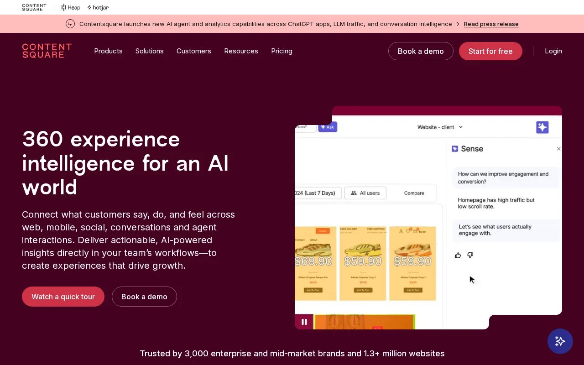
Task: Click the circular arrow icon in announcement banner
Action: [x=70, y=24]
